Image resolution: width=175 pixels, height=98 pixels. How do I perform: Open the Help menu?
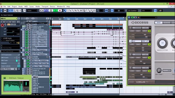68,7
